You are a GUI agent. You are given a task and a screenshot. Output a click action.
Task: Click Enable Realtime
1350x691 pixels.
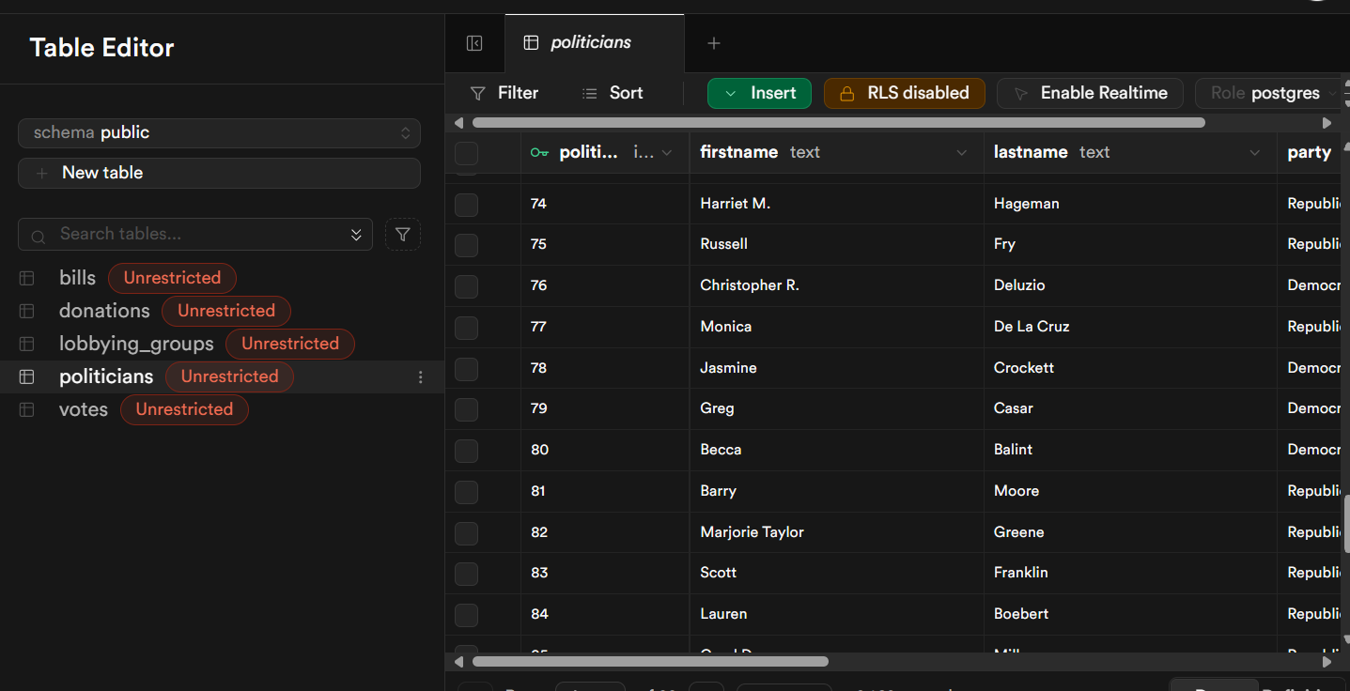point(1090,93)
